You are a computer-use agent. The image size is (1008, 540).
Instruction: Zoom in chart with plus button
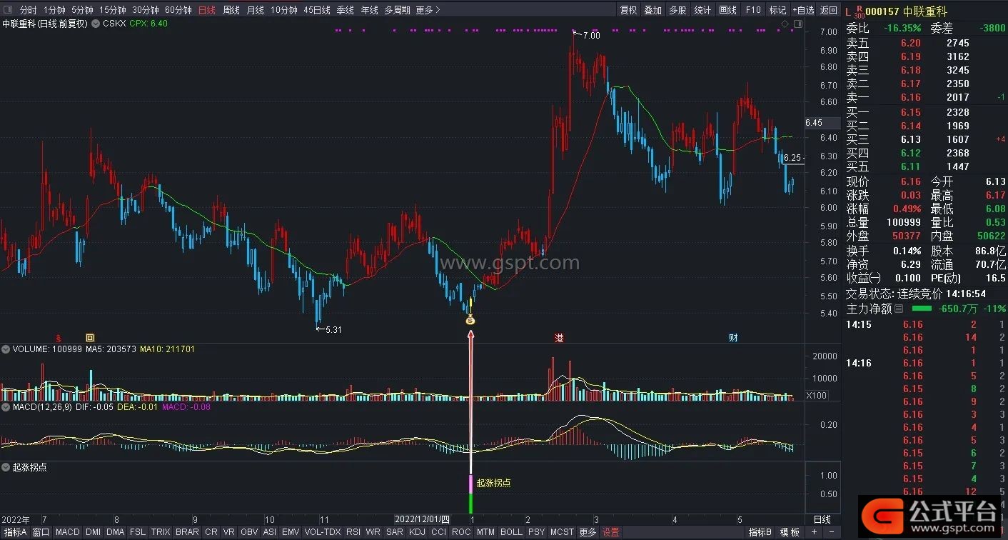[x=814, y=532]
